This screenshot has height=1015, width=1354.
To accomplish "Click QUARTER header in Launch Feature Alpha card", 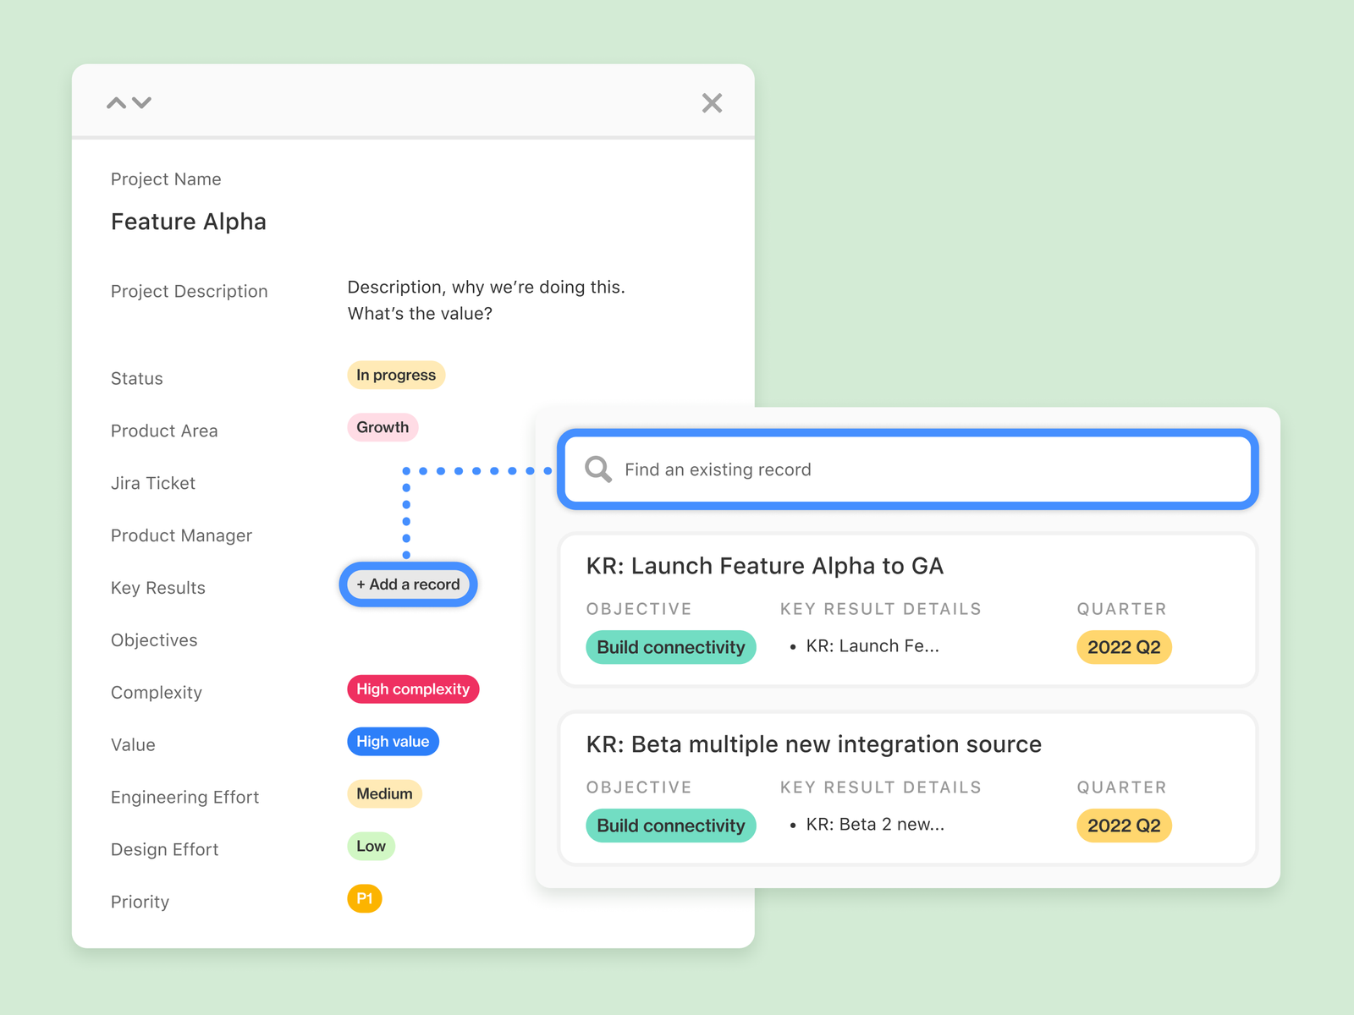I will coord(1122,609).
